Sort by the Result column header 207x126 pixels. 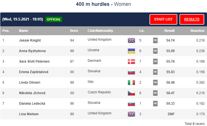170,31
